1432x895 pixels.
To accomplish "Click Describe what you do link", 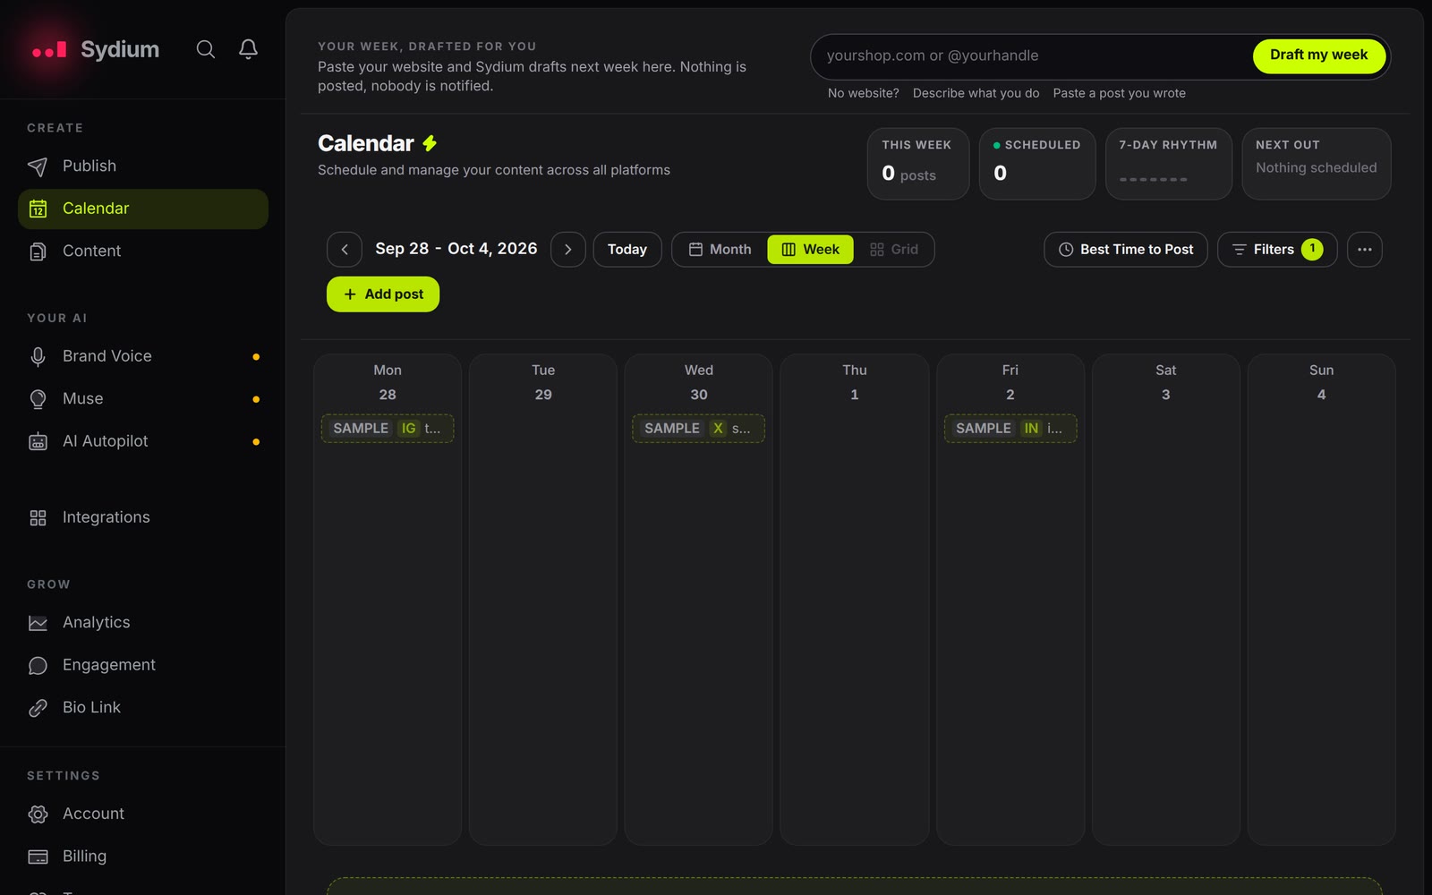I will click(x=976, y=93).
